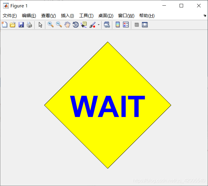Image resolution: width=208 pixels, height=186 pixels.
Task: Hide plot tools with gray square icon
Action: coord(137,25)
